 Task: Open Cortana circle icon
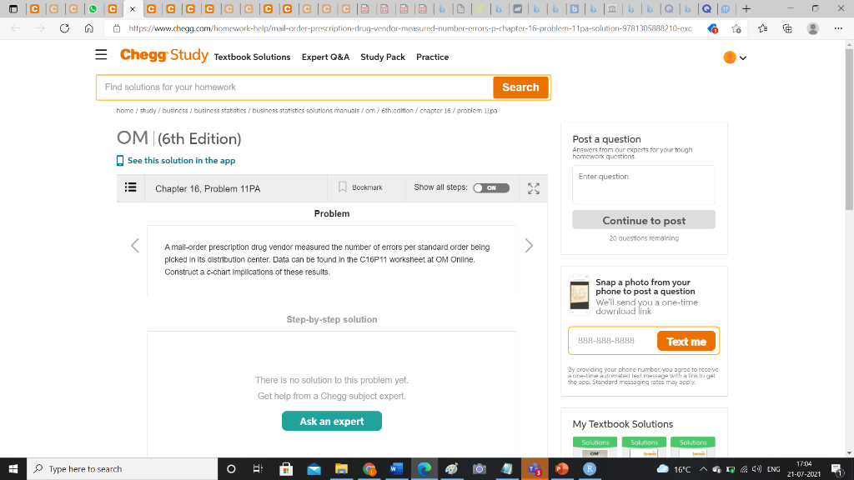coord(231,468)
